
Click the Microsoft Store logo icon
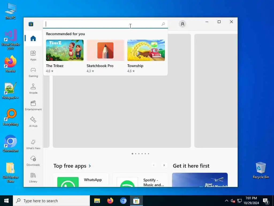click(x=31, y=24)
